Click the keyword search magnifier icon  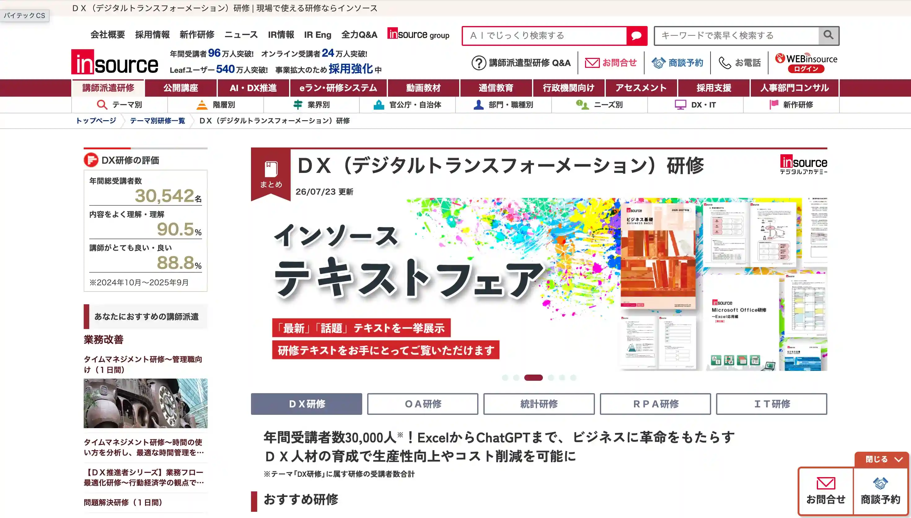click(x=829, y=35)
